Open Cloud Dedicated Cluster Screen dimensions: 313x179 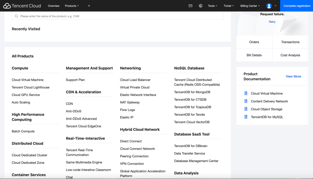[30, 155]
